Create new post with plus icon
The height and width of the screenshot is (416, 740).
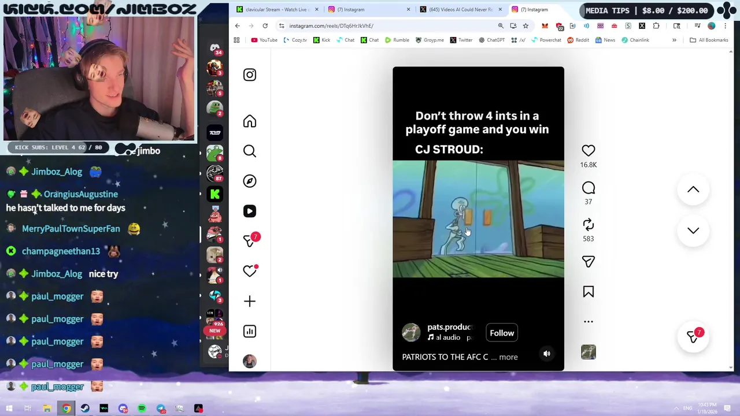(250, 301)
